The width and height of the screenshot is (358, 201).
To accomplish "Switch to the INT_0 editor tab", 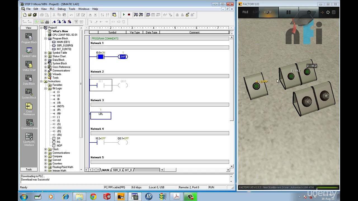I will tap(128, 170).
